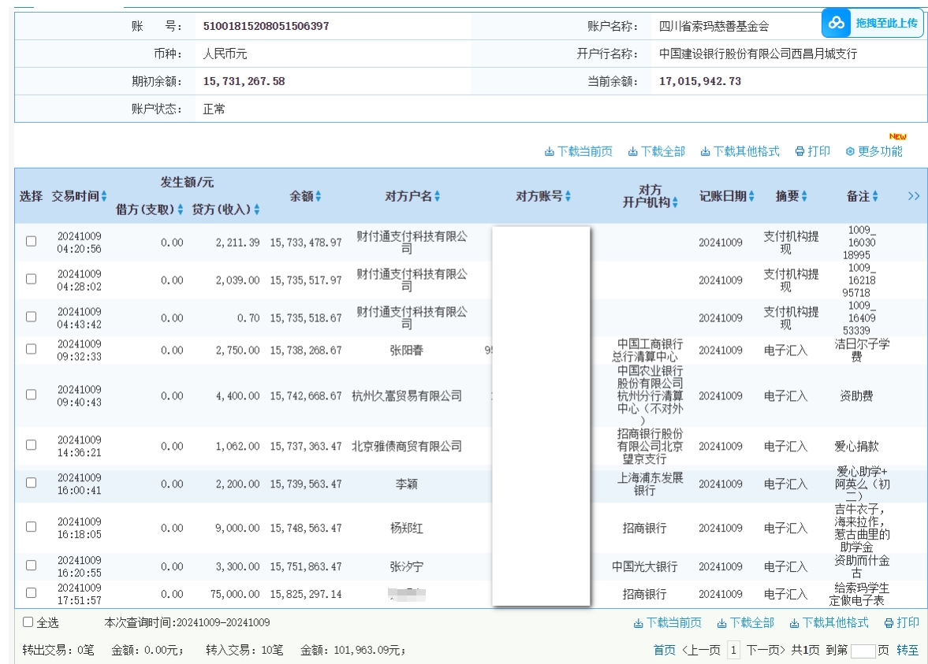The width and height of the screenshot is (928, 664).
Task: Sort by 备注 column arrows
Action: click(x=875, y=195)
